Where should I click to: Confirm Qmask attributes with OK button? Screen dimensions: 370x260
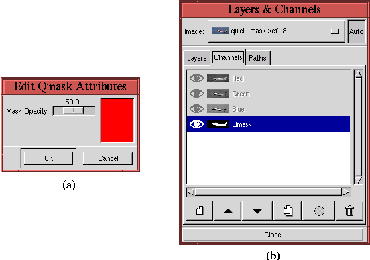click(49, 158)
